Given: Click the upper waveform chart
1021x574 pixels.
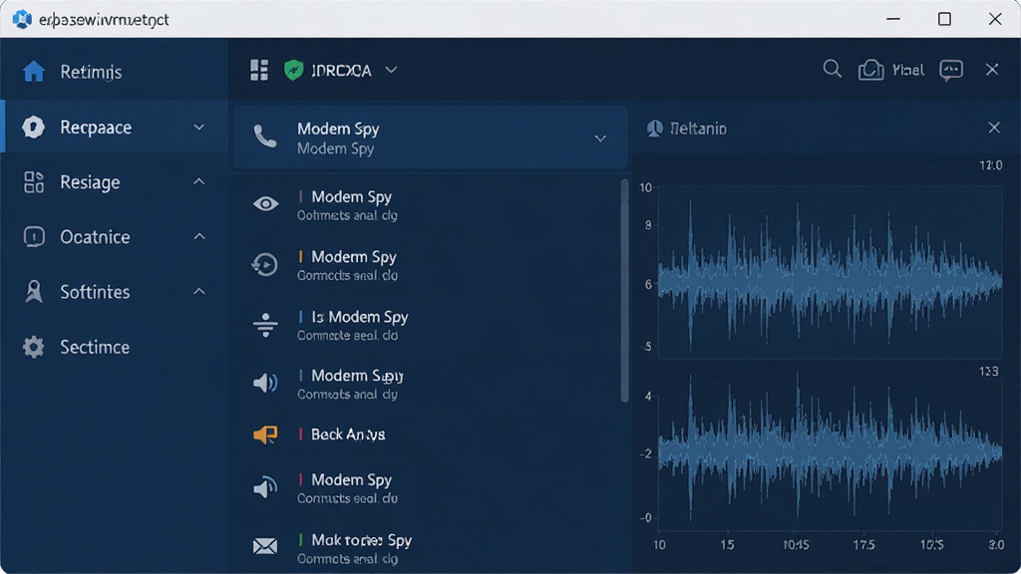Looking at the screenshot, I should [x=830, y=272].
